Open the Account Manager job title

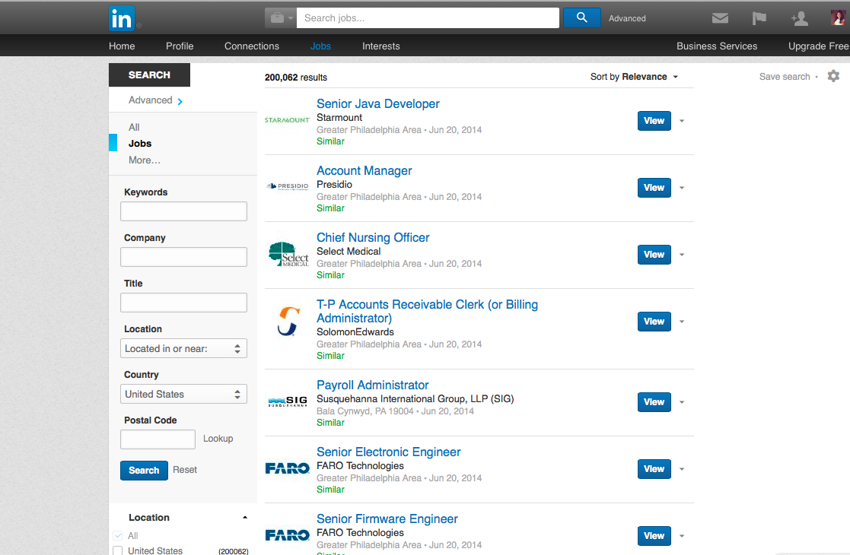tap(365, 170)
